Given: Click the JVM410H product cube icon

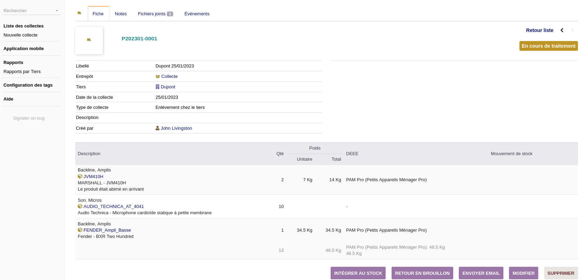Looking at the screenshot, I should point(80,177).
